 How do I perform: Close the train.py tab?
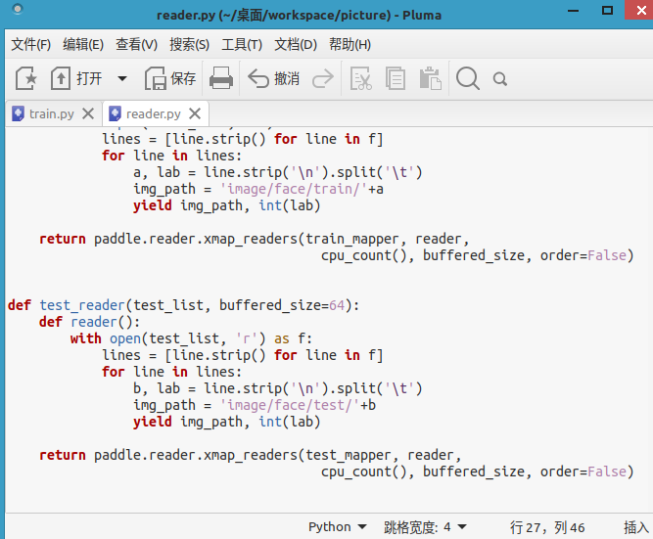pyautogui.click(x=88, y=113)
